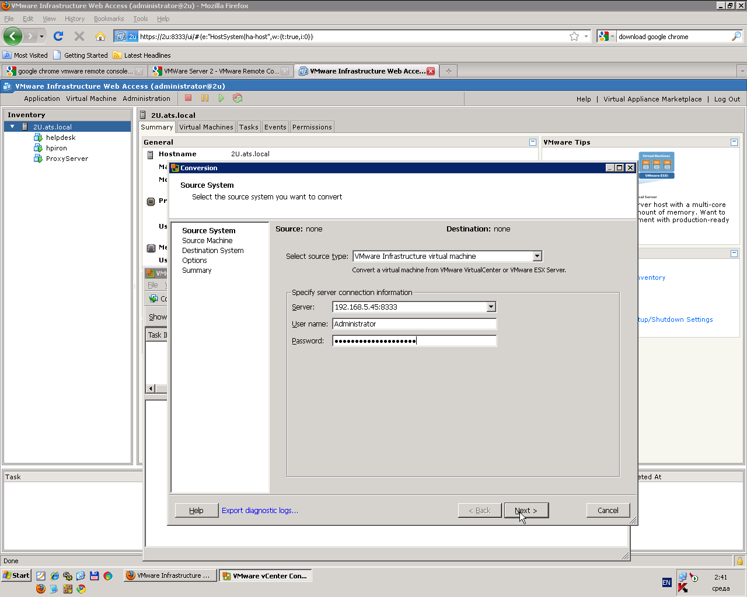
Task: Collapse the General panel
Action: [x=533, y=142]
